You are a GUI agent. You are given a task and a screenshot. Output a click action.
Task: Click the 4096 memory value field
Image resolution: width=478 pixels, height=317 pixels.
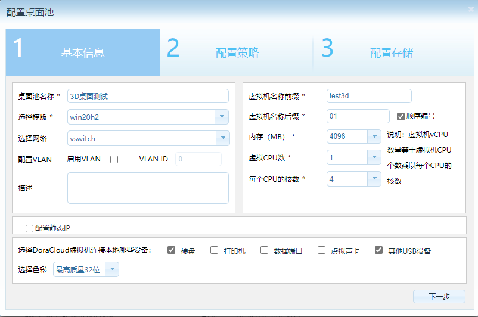tap(347, 136)
